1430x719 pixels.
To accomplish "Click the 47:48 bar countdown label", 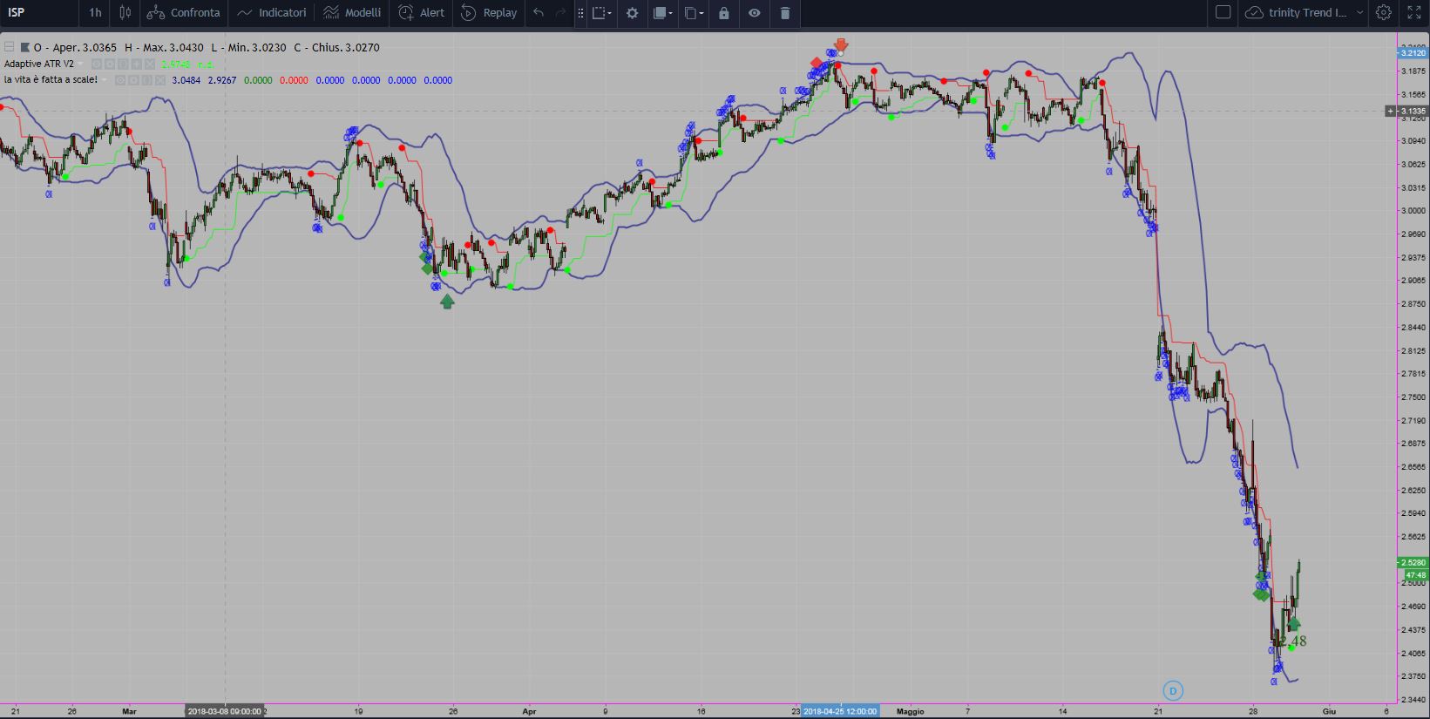I will [1415, 575].
